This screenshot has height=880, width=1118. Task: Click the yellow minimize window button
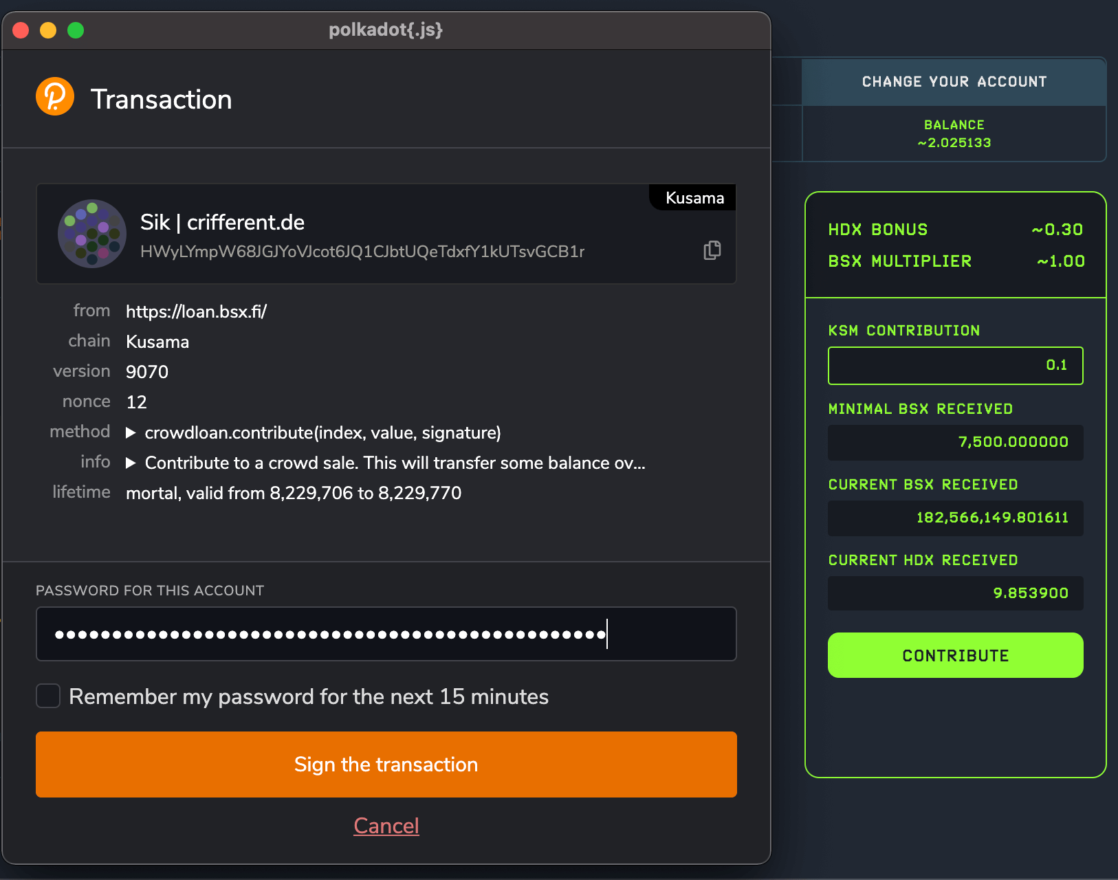click(x=48, y=30)
